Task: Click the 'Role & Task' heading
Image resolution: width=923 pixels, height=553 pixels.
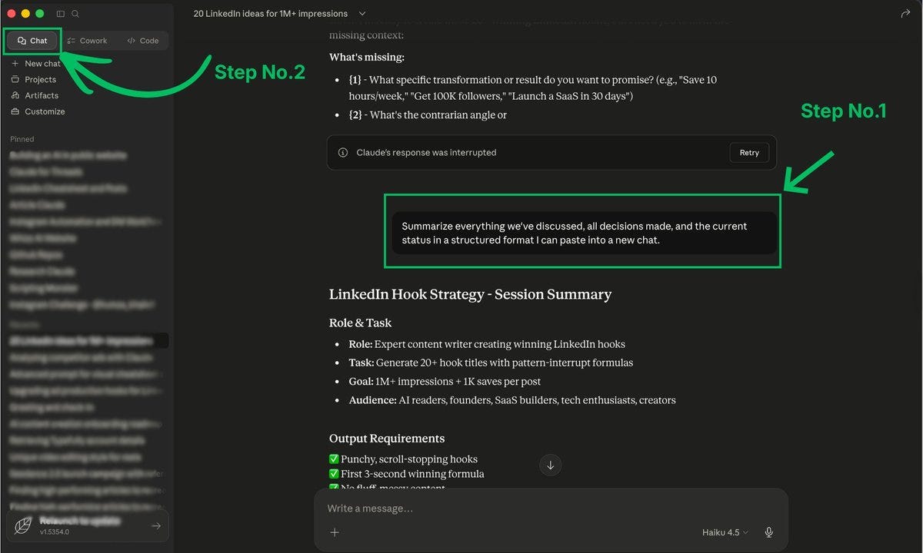Action: pos(360,323)
